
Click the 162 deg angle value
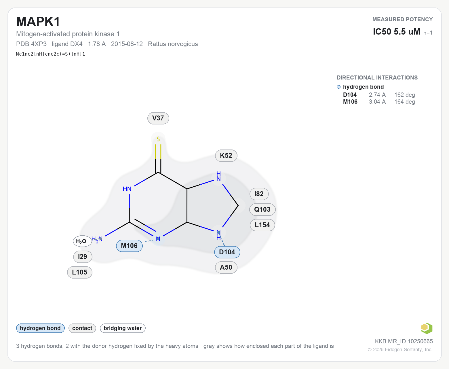405,95
